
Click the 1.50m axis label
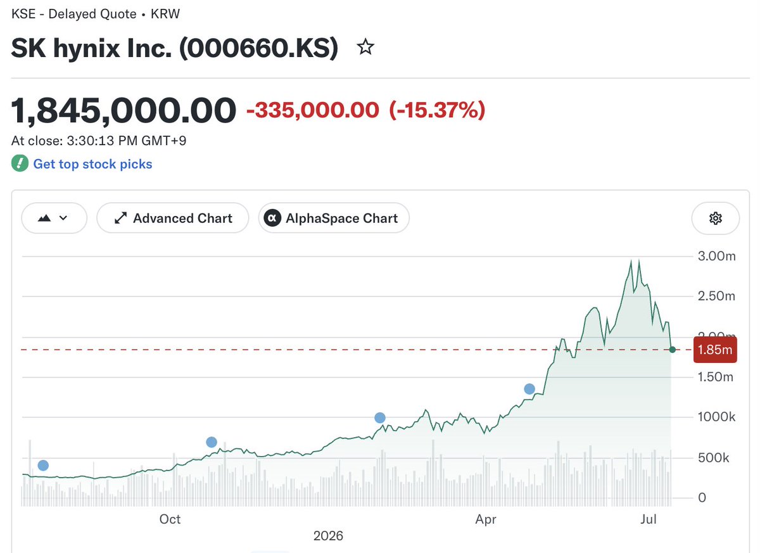pos(717,377)
